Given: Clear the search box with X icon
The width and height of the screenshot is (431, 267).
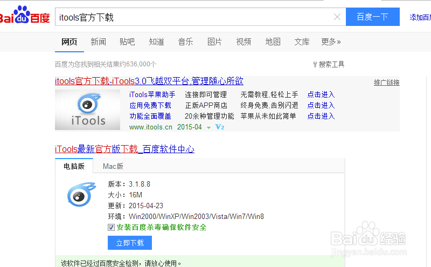Looking at the screenshot, I should [337, 17].
